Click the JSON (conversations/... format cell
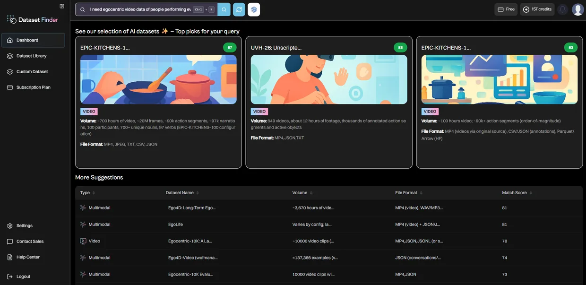Image resolution: width=586 pixels, height=285 pixels. [418, 258]
